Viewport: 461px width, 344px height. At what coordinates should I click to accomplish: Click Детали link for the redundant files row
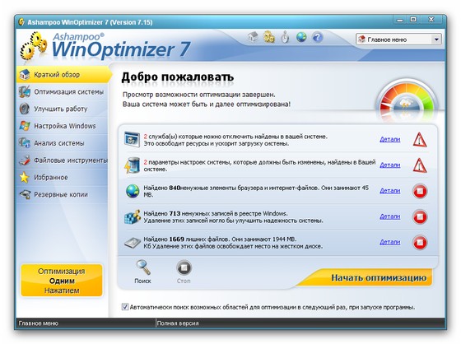[x=390, y=242]
